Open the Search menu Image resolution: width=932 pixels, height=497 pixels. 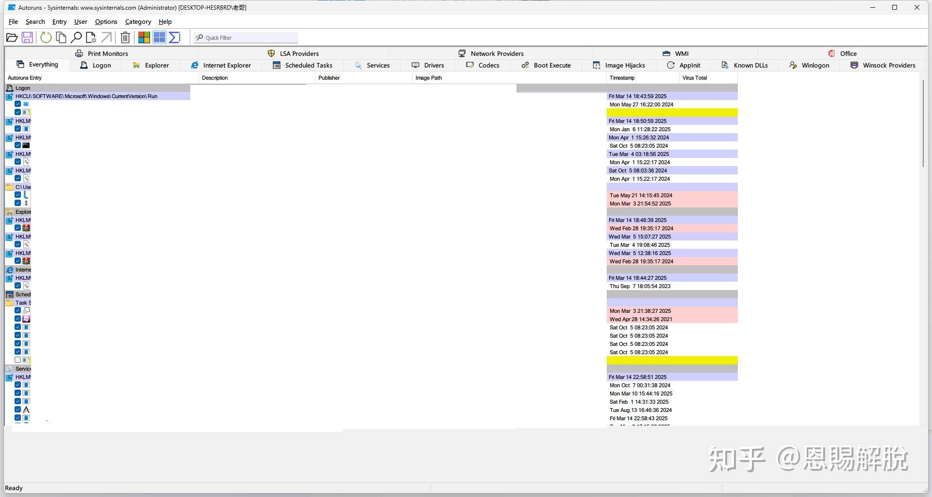coord(35,21)
